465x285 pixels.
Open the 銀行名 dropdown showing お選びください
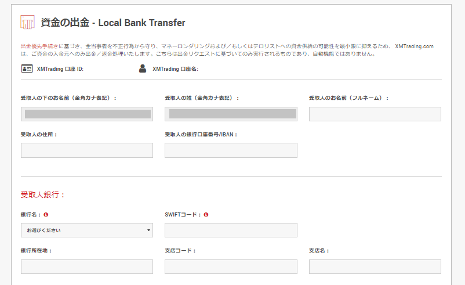click(x=87, y=230)
